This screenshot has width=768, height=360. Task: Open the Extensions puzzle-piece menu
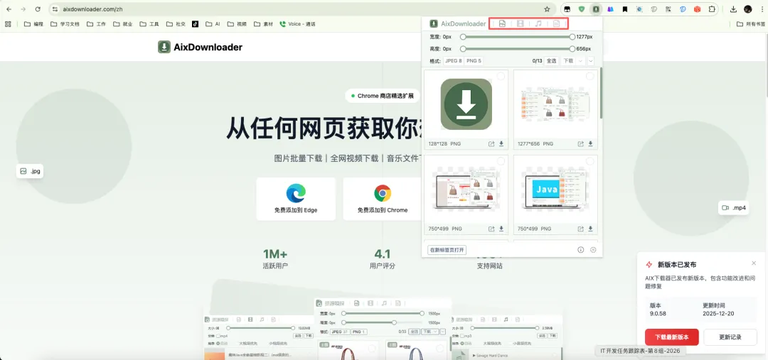point(712,9)
